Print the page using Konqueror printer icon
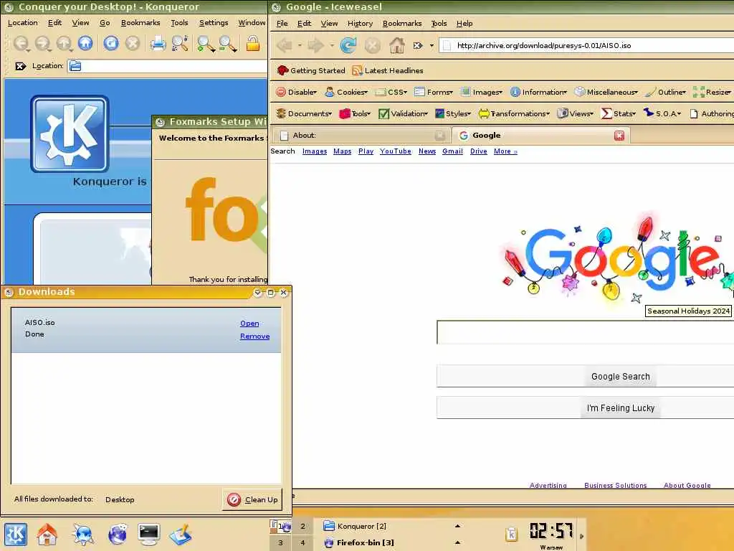Viewport: 734px width, 551px height. click(x=158, y=44)
